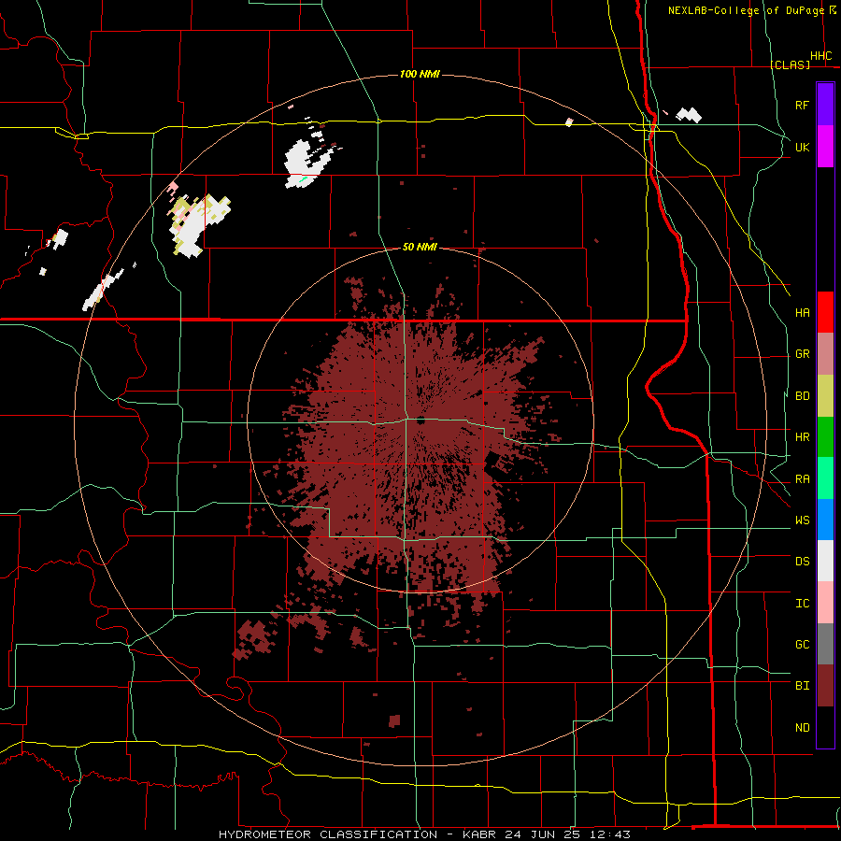Click the DS legend label
841x841 pixels.
802,562
